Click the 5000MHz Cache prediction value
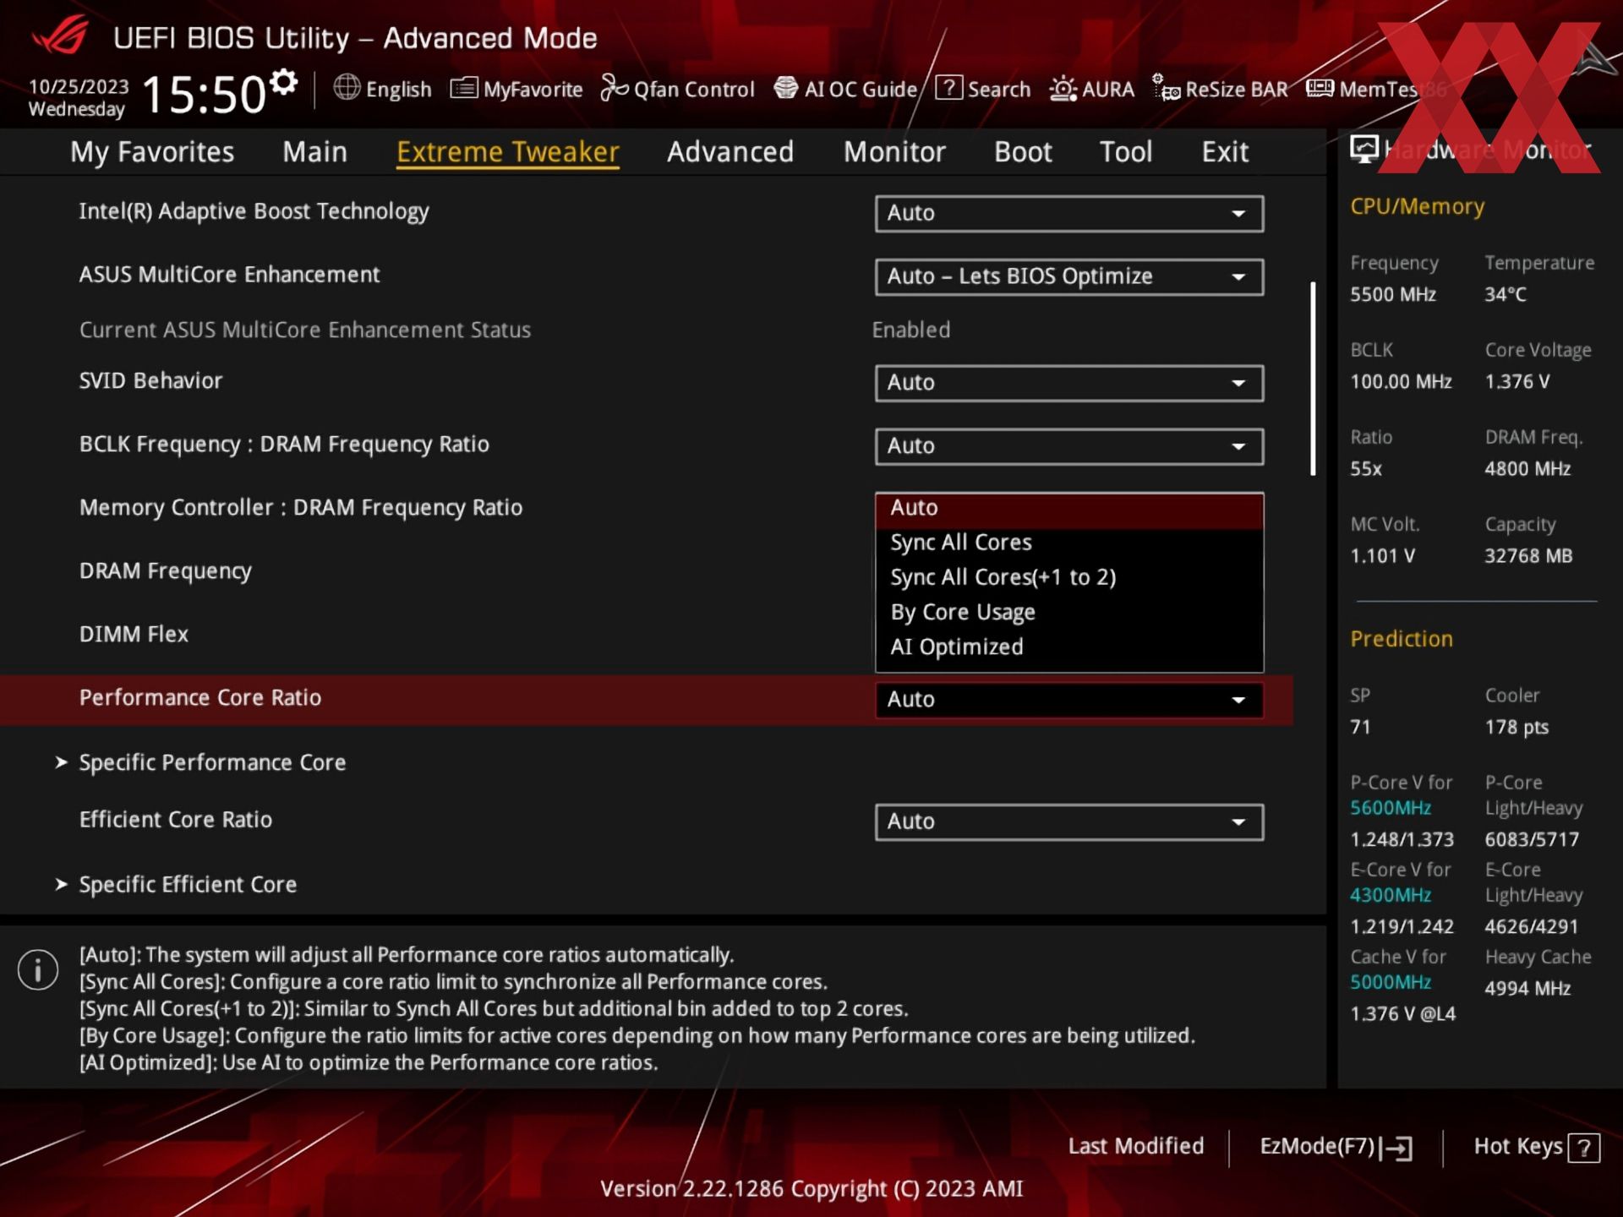Viewport: 1623px width, 1217px height. (x=1391, y=982)
